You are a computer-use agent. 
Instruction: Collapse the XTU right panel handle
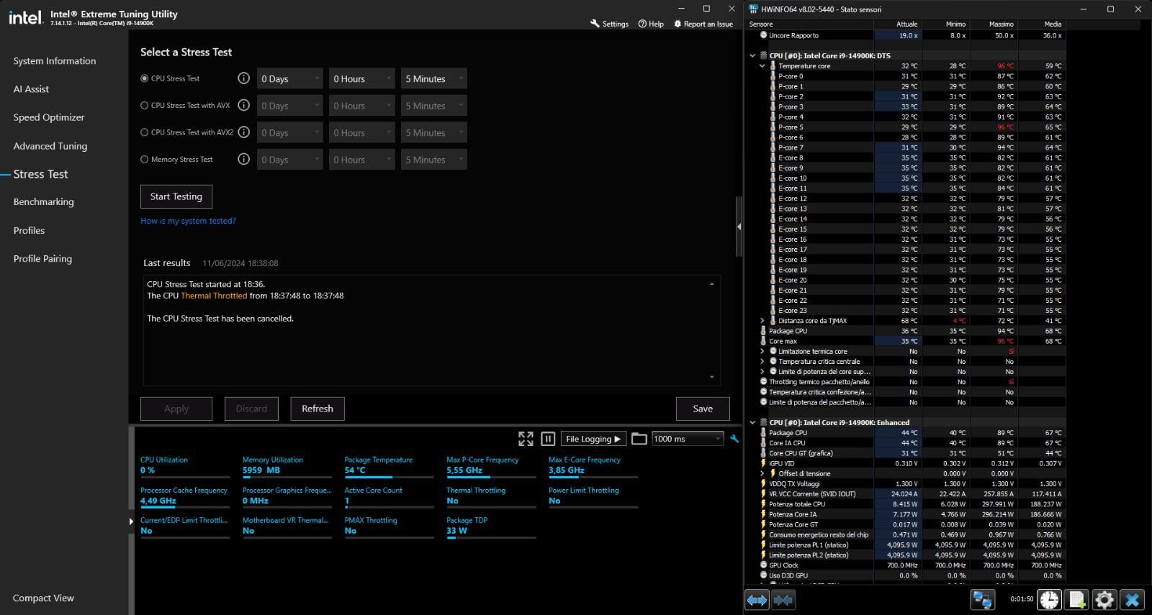[739, 227]
